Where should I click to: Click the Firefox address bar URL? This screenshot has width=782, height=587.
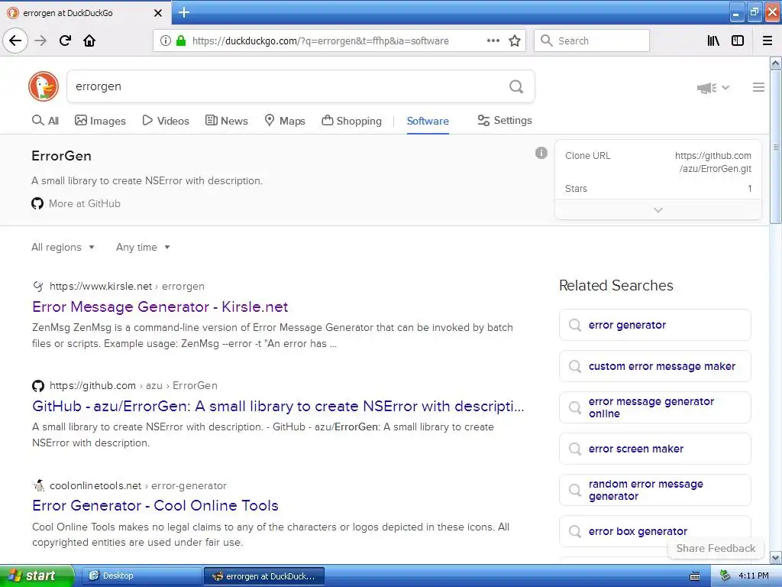tap(320, 41)
